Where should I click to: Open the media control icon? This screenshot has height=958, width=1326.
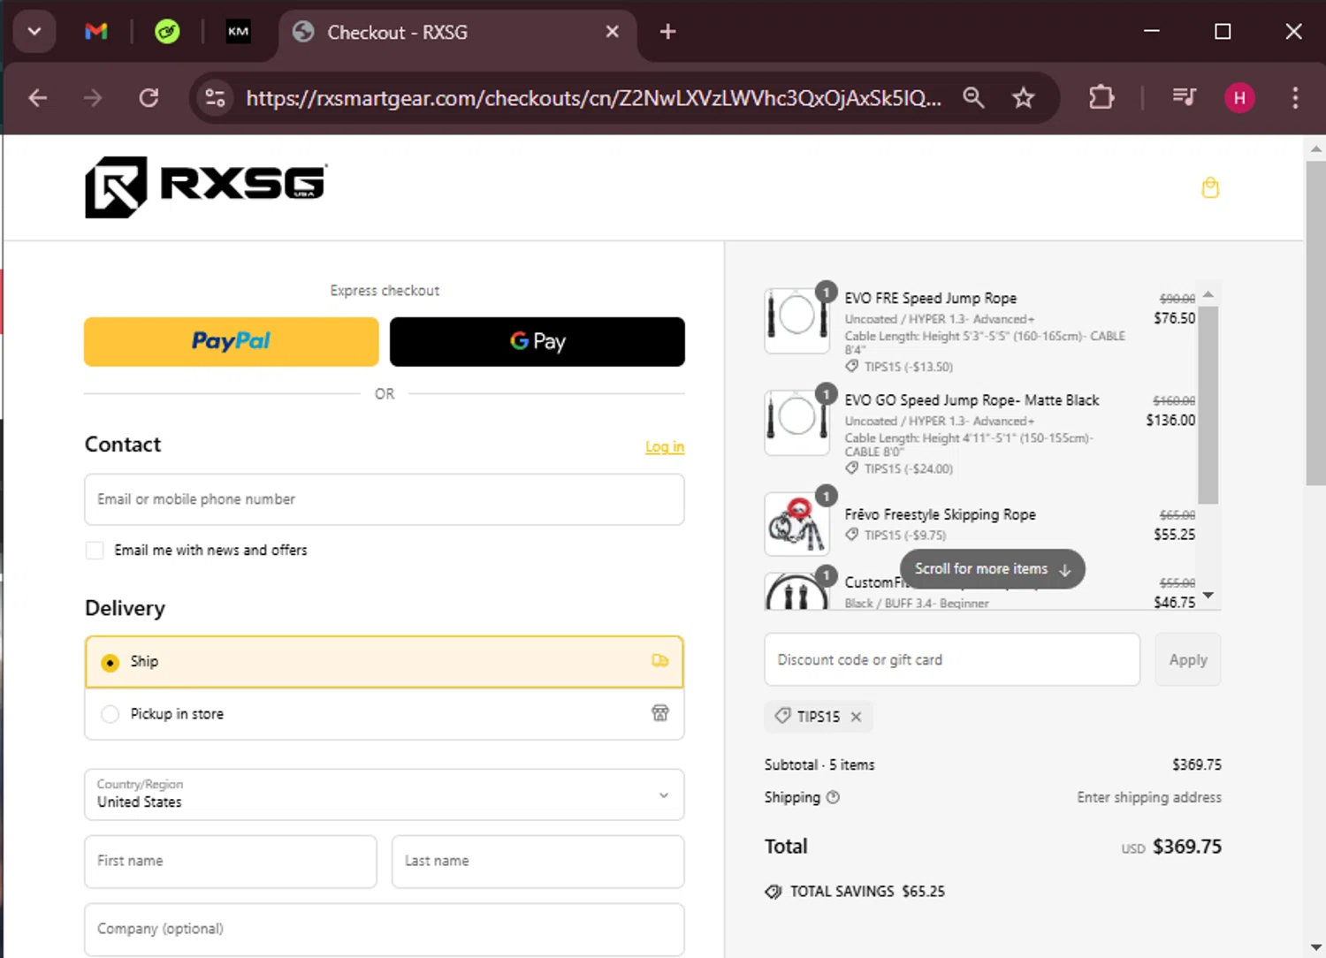click(1184, 97)
